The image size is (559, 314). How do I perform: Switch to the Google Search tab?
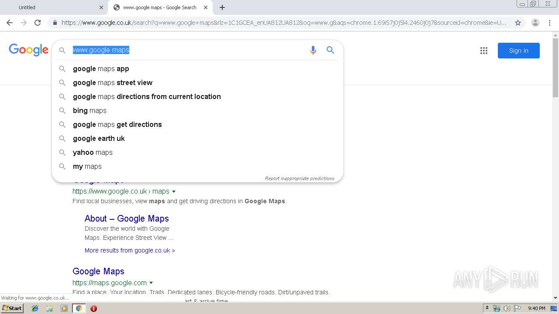pos(160,7)
